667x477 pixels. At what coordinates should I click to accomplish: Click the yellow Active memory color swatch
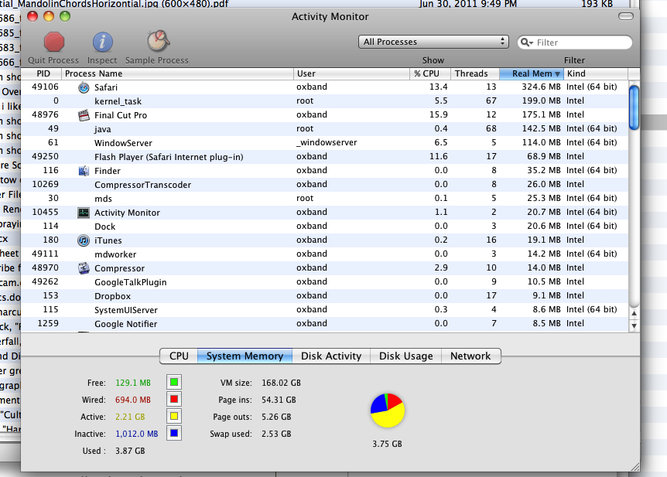click(x=174, y=416)
